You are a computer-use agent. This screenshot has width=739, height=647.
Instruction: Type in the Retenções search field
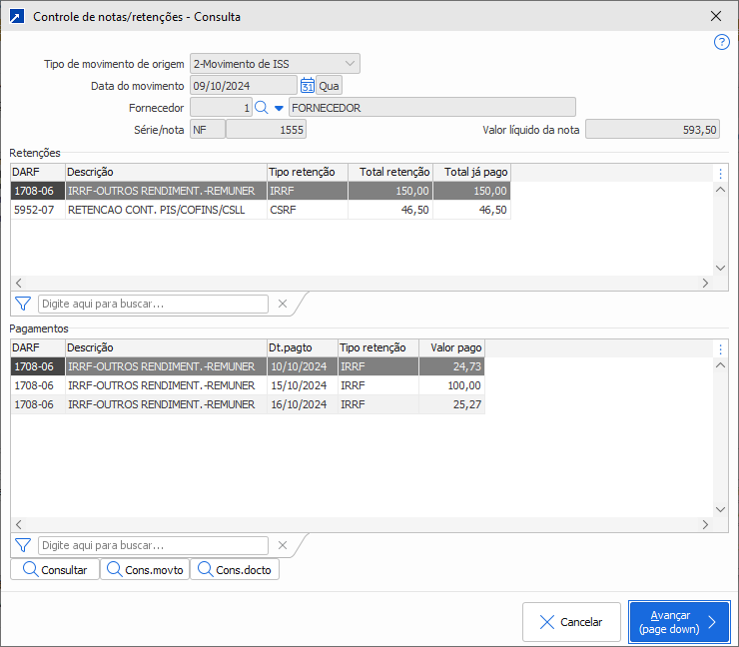tap(153, 304)
